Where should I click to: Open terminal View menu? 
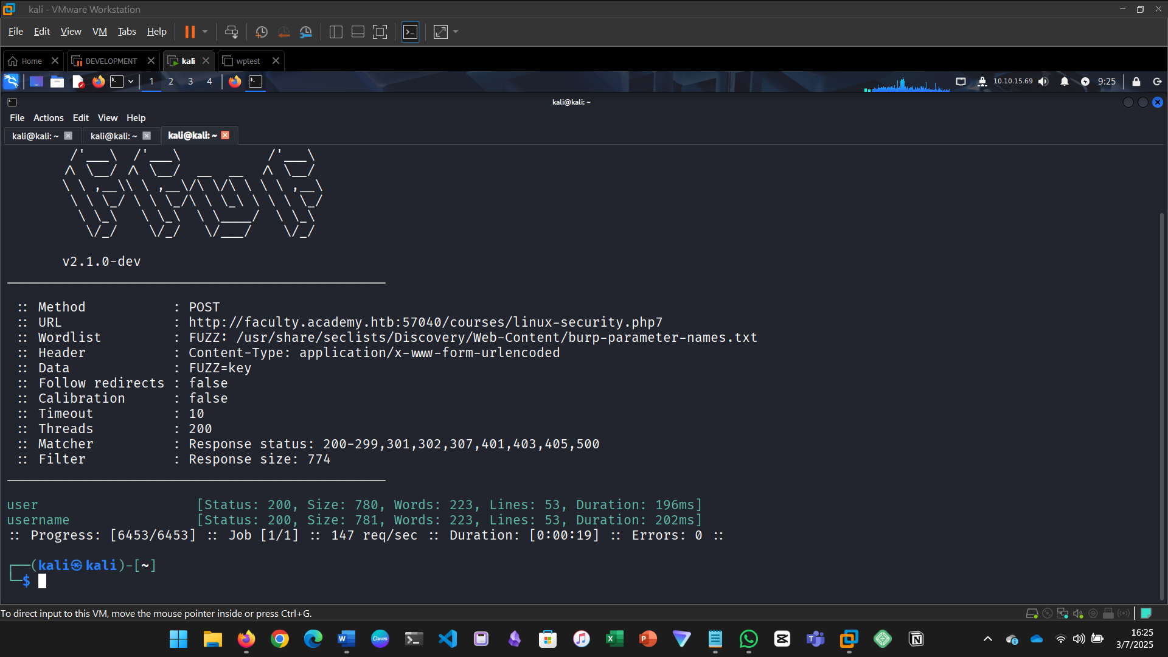coord(108,118)
